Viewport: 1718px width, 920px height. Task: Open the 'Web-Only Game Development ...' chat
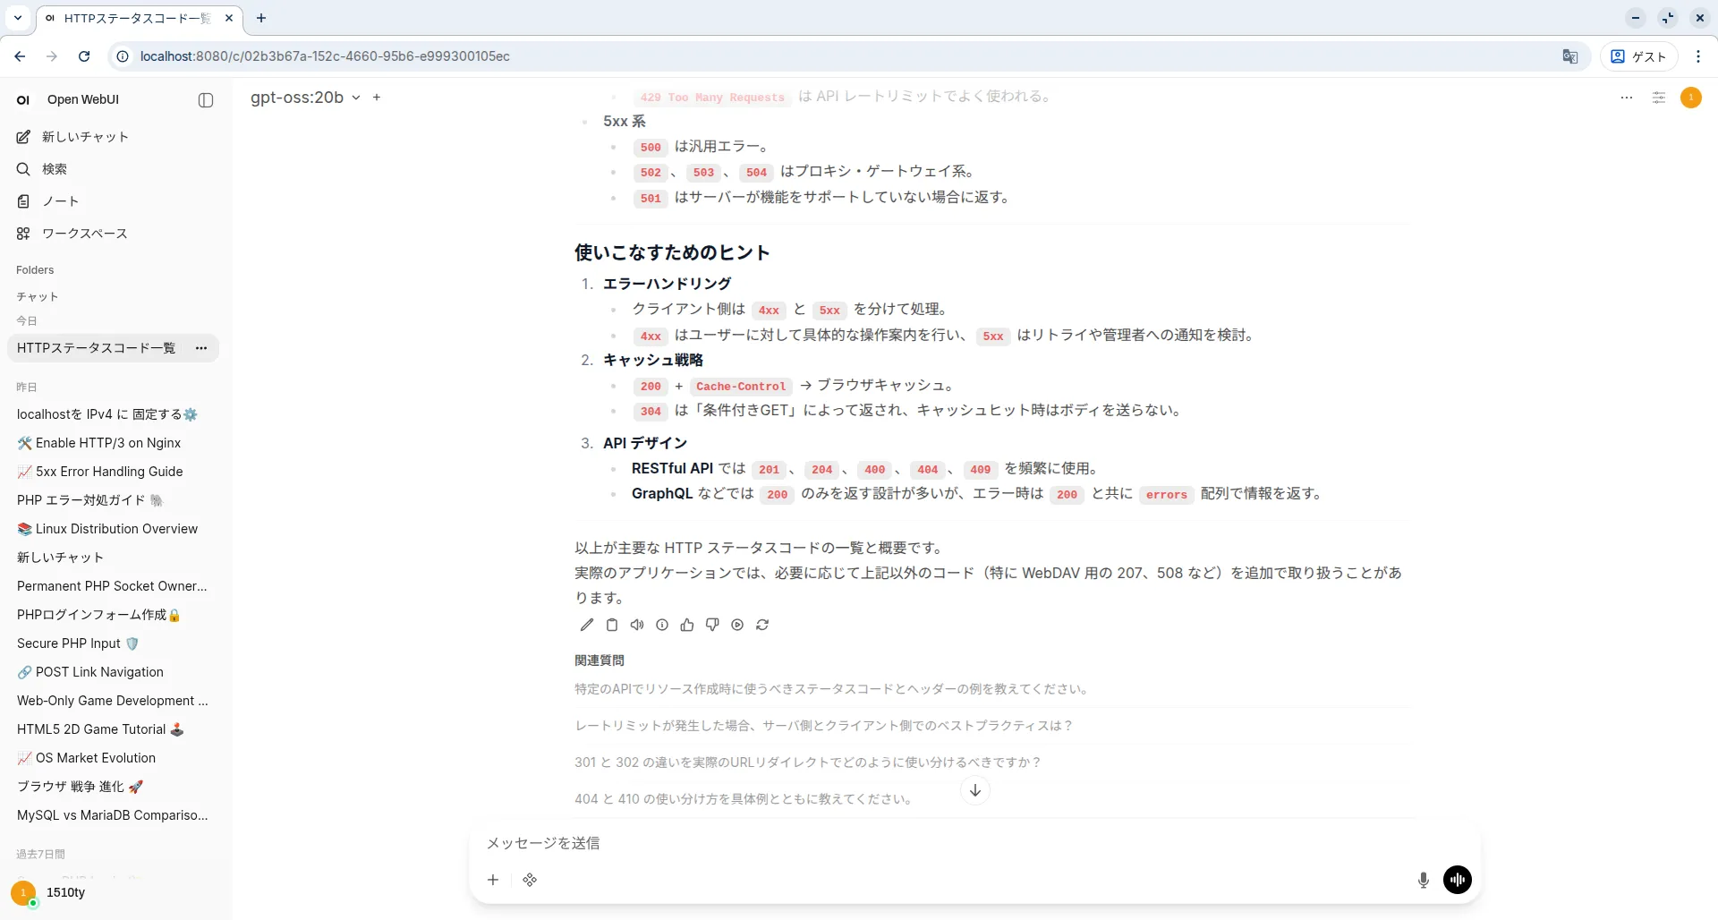tap(113, 701)
